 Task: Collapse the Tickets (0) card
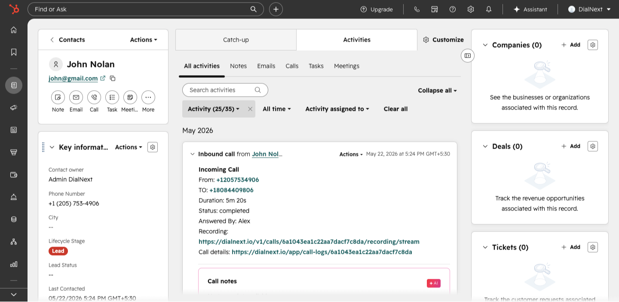(x=485, y=247)
